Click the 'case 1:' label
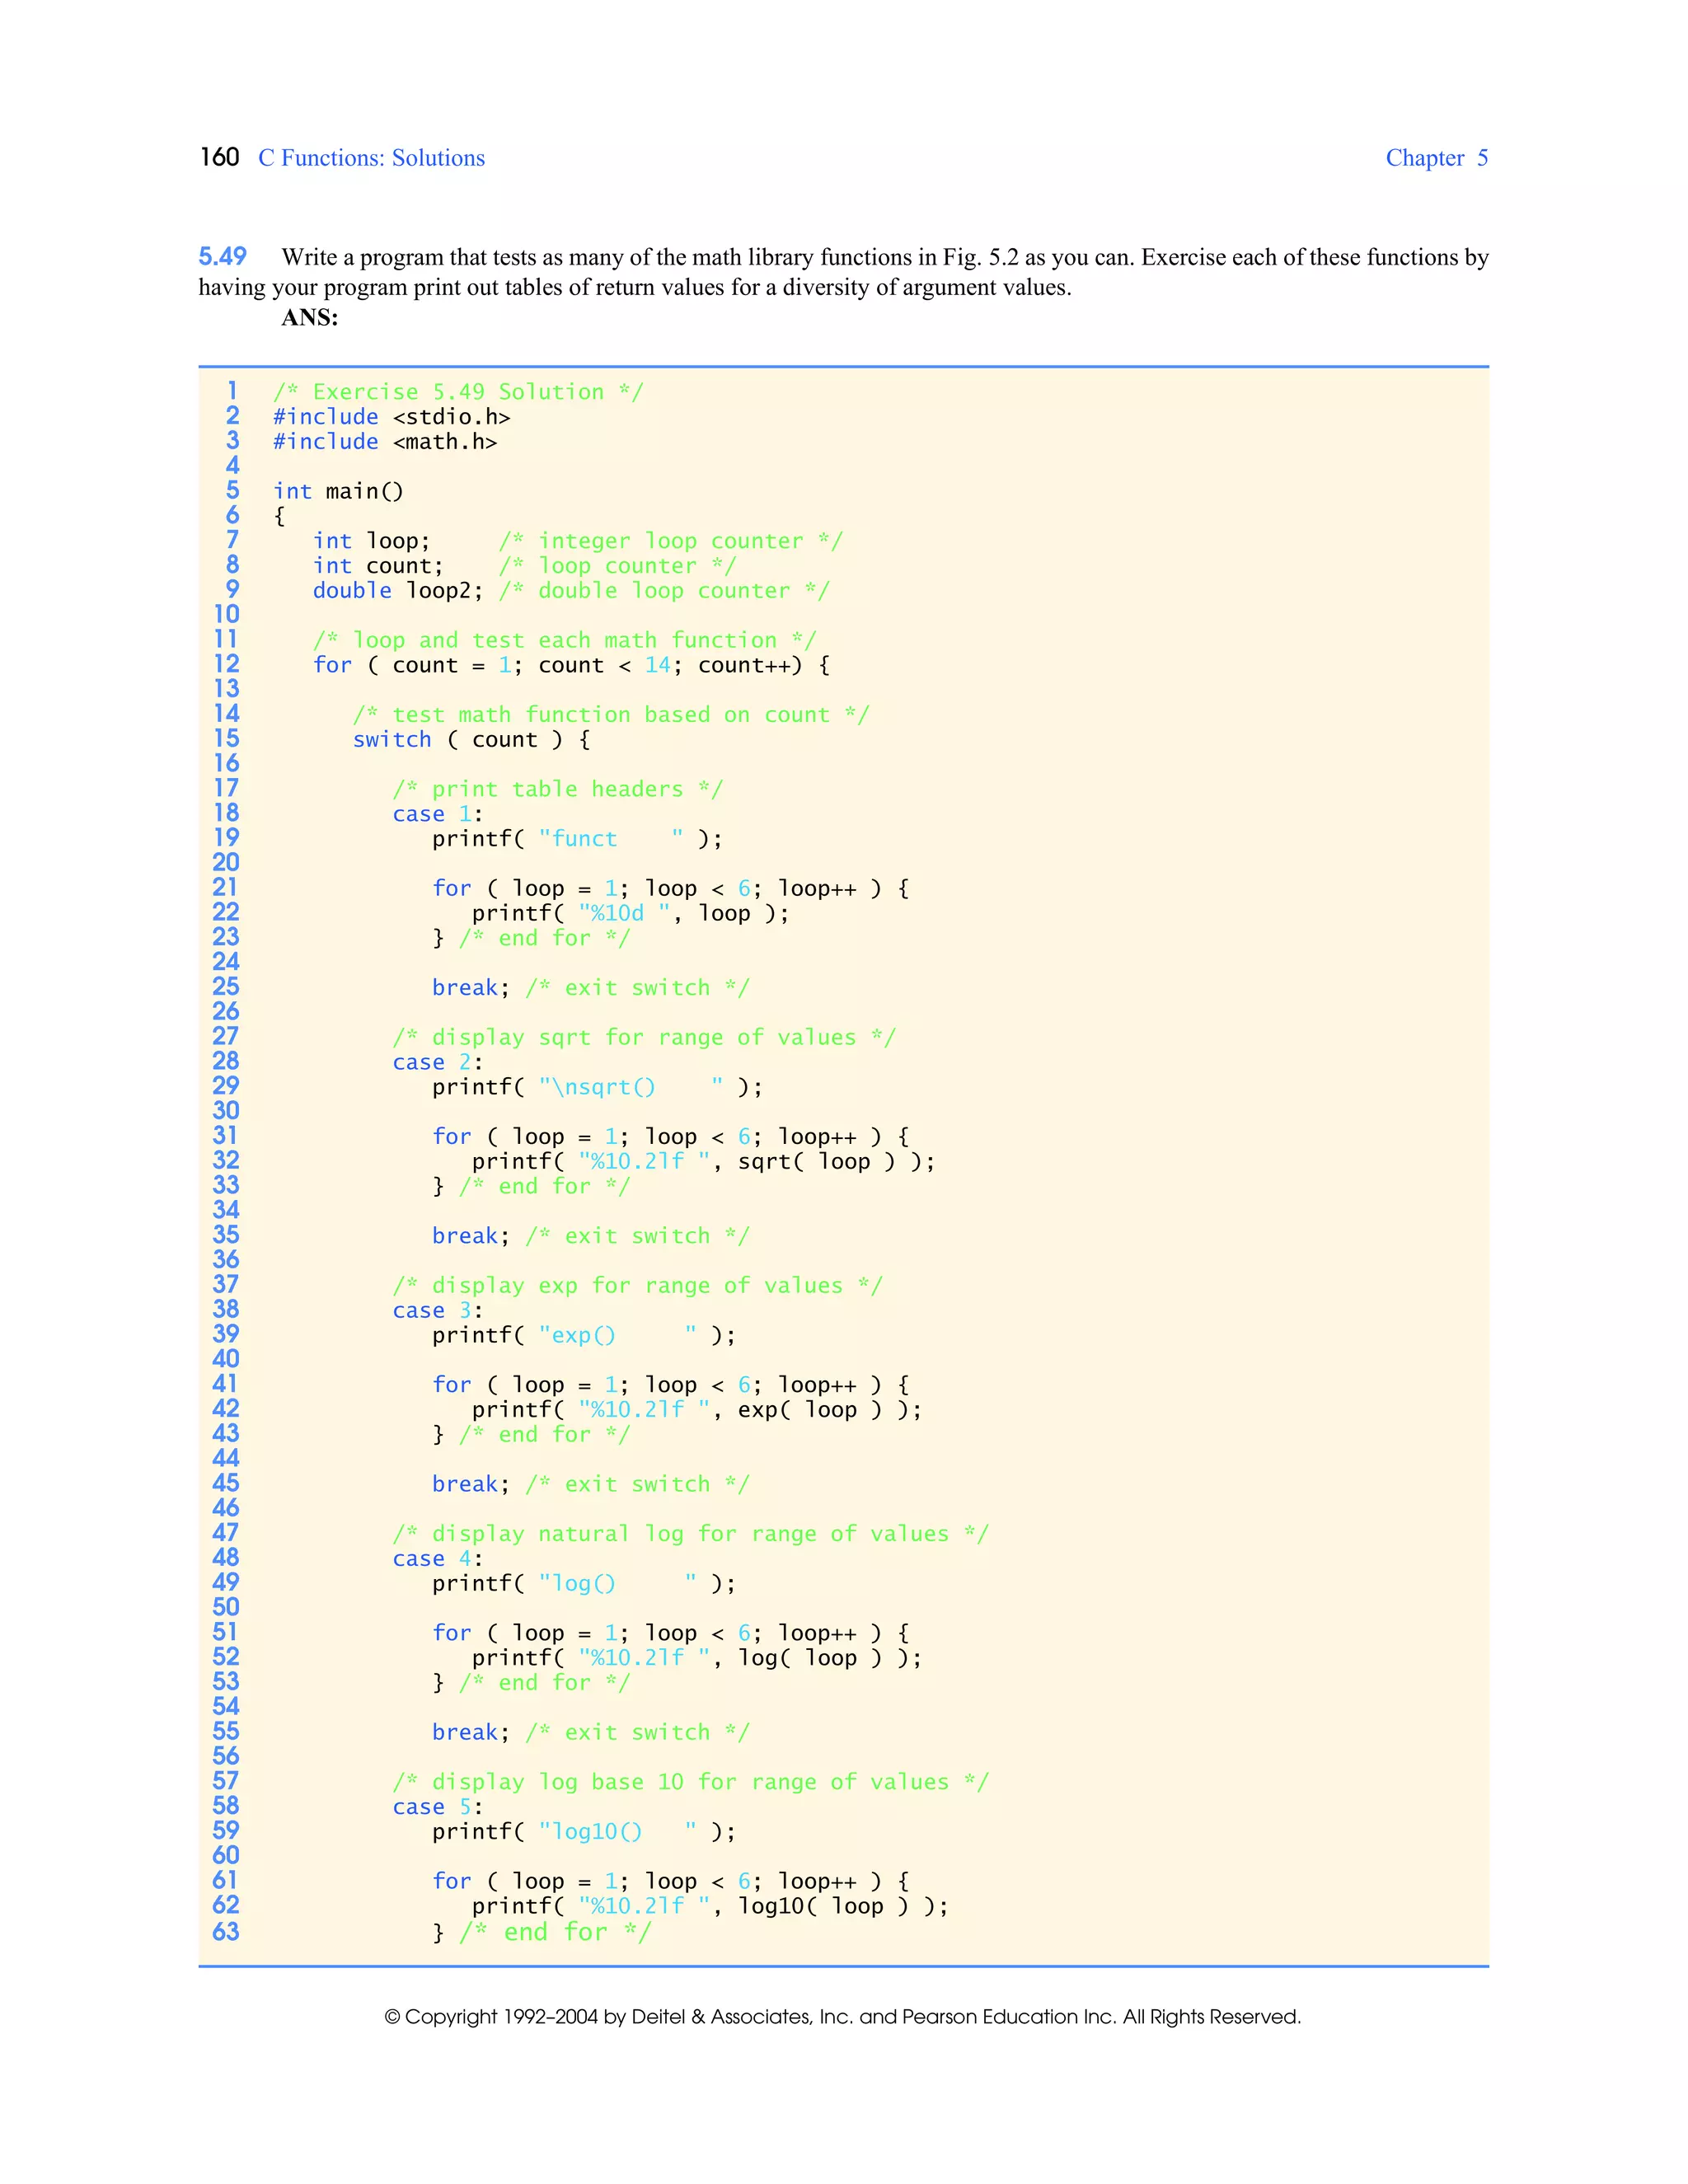This screenshot has height=2184, width=1688. (438, 814)
